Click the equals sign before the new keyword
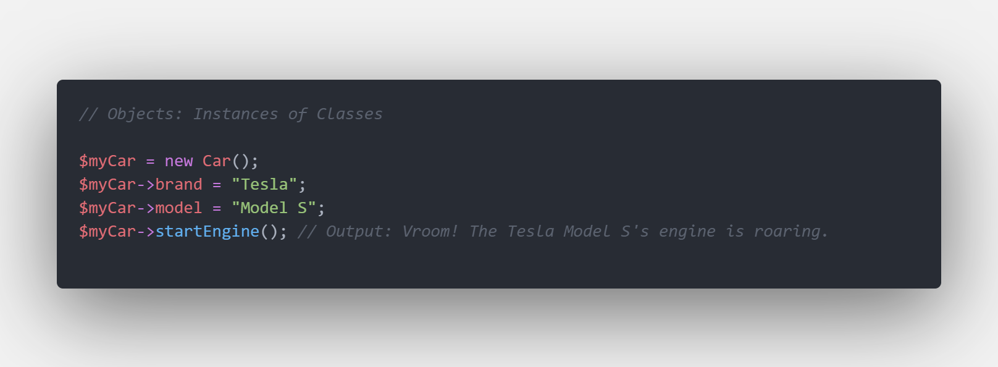The height and width of the screenshot is (367, 998). [x=150, y=161]
